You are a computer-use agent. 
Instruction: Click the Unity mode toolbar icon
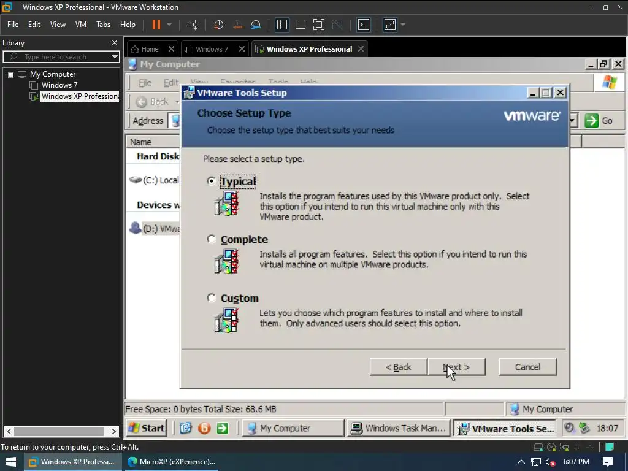coord(338,25)
